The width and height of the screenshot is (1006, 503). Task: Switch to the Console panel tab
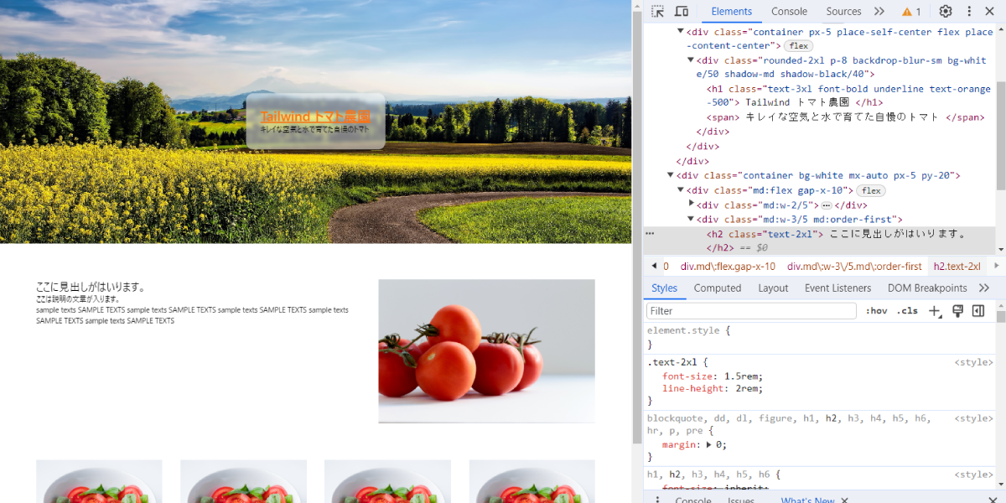(x=789, y=12)
